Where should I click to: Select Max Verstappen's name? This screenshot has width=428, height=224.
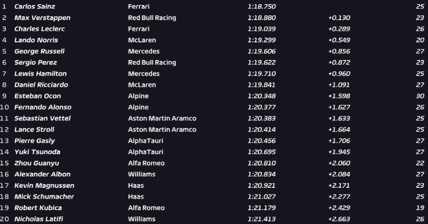[42, 18]
